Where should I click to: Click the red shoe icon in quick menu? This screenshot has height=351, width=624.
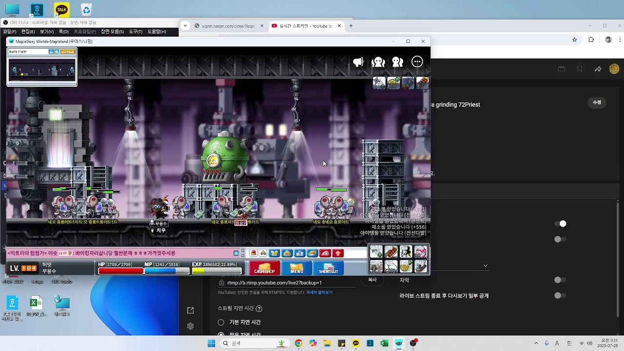(x=325, y=253)
